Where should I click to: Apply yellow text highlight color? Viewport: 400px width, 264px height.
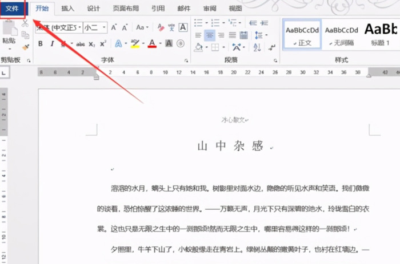pyautogui.click(x=135, y=44)
